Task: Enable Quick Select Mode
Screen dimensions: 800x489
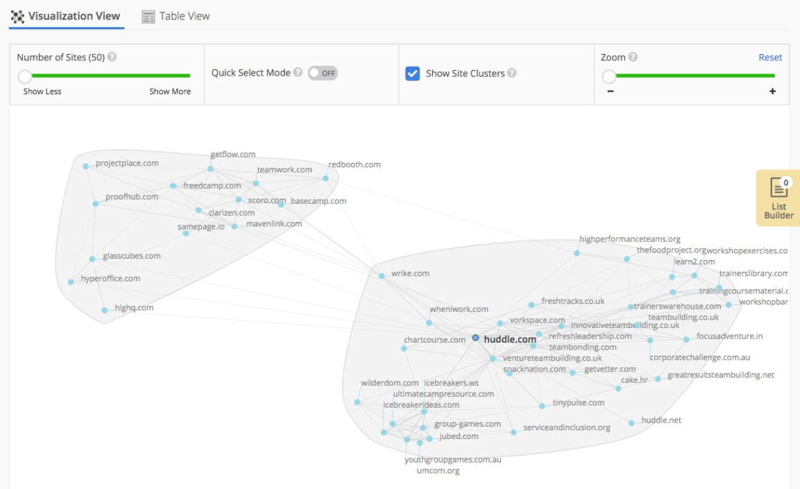Action: 323,74
